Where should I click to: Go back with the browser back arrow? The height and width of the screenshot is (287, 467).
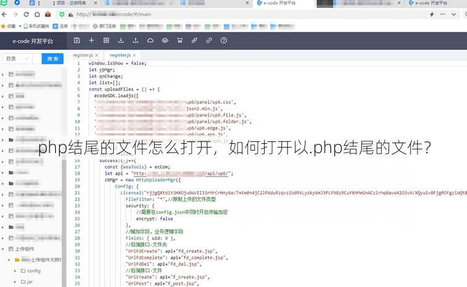(x=4, y=14)
